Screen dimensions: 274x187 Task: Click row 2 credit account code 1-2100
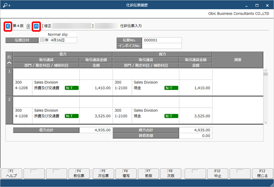click(121, 116)
